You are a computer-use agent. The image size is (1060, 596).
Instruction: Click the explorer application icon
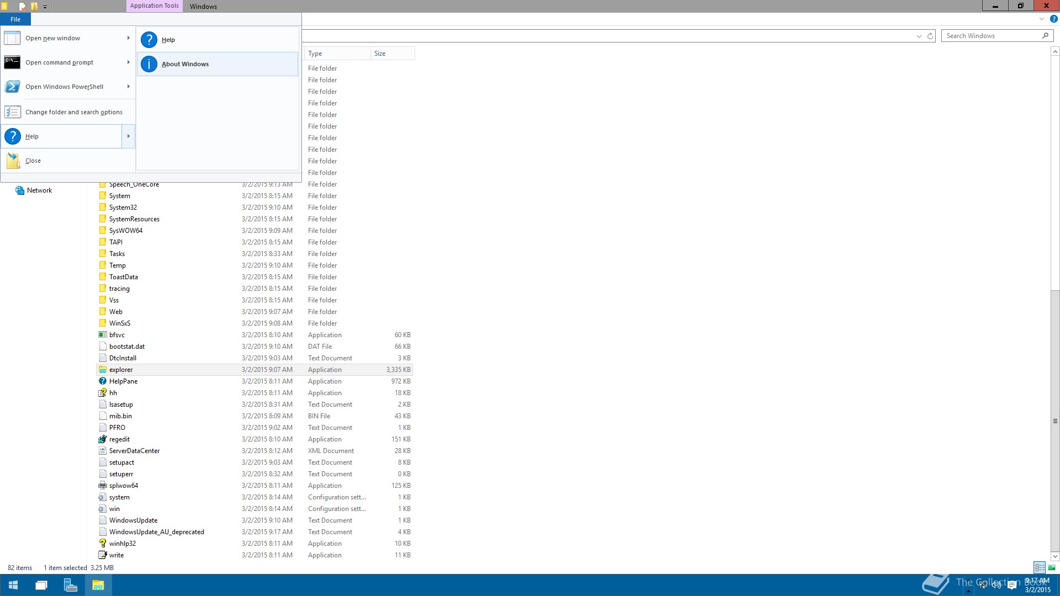click(102, 369)
